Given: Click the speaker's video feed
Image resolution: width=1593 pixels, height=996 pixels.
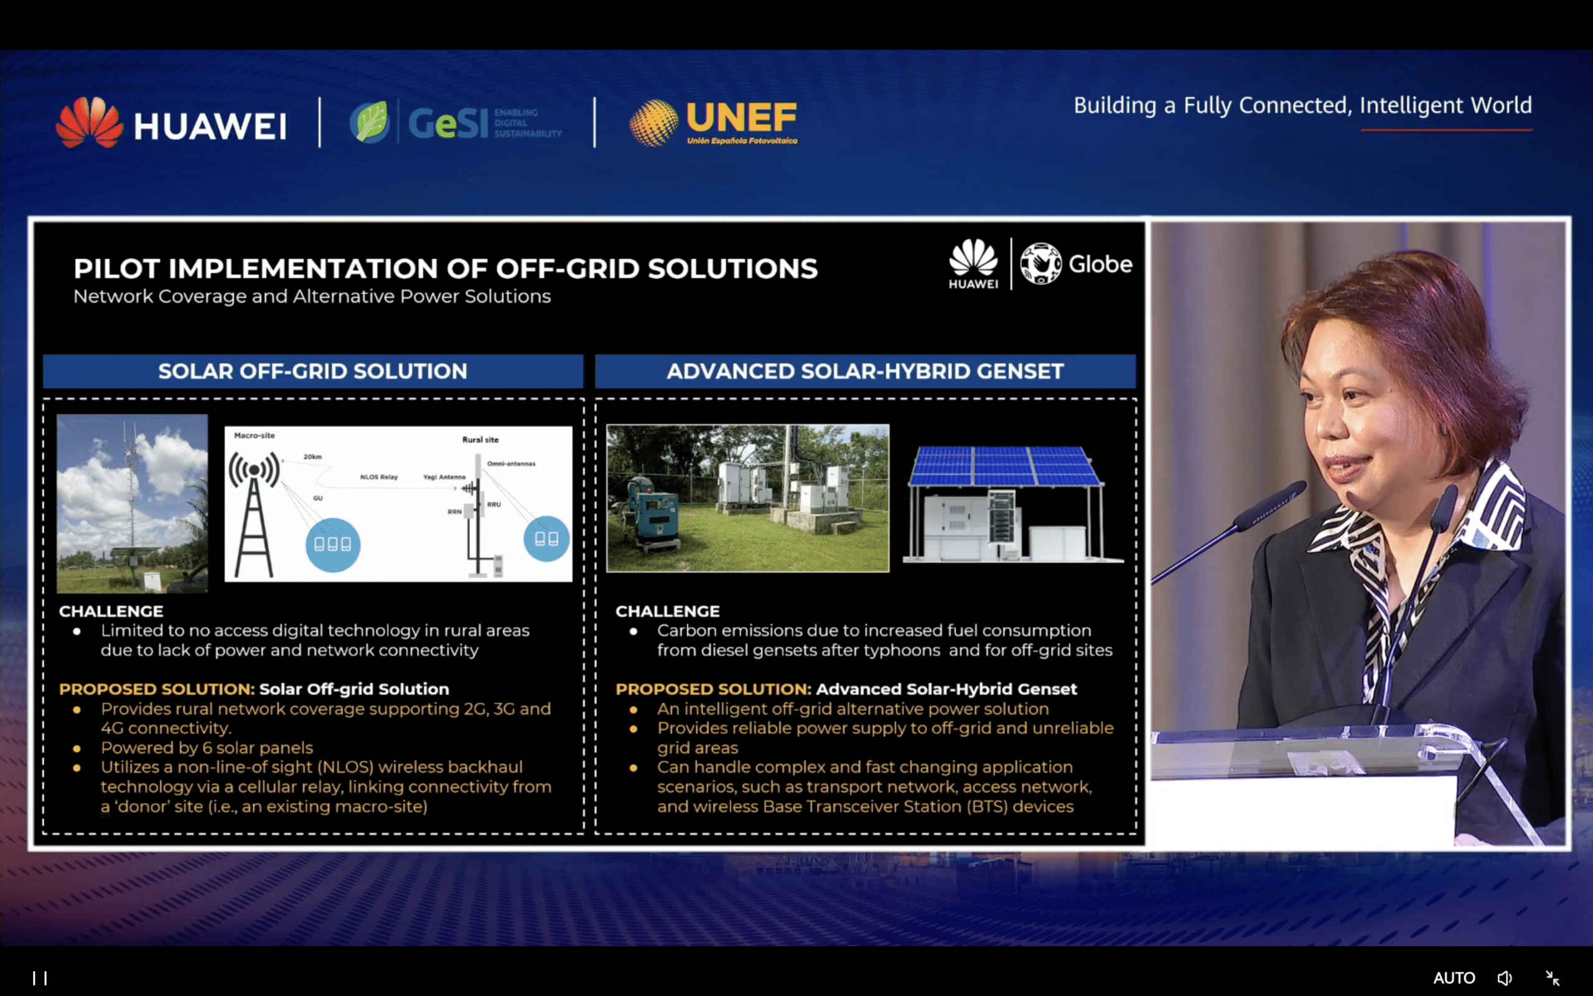Looking at the screenshot, I should coord(1357,533).
